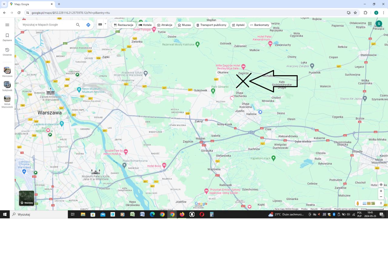Click the address bar URL
The image size is (388, 257).
[x=71, y=13]
